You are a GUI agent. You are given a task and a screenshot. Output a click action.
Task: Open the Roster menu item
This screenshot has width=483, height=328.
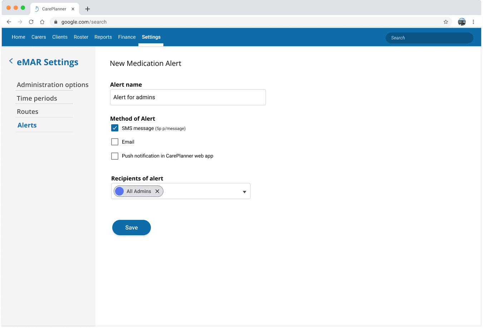point(81,37)
